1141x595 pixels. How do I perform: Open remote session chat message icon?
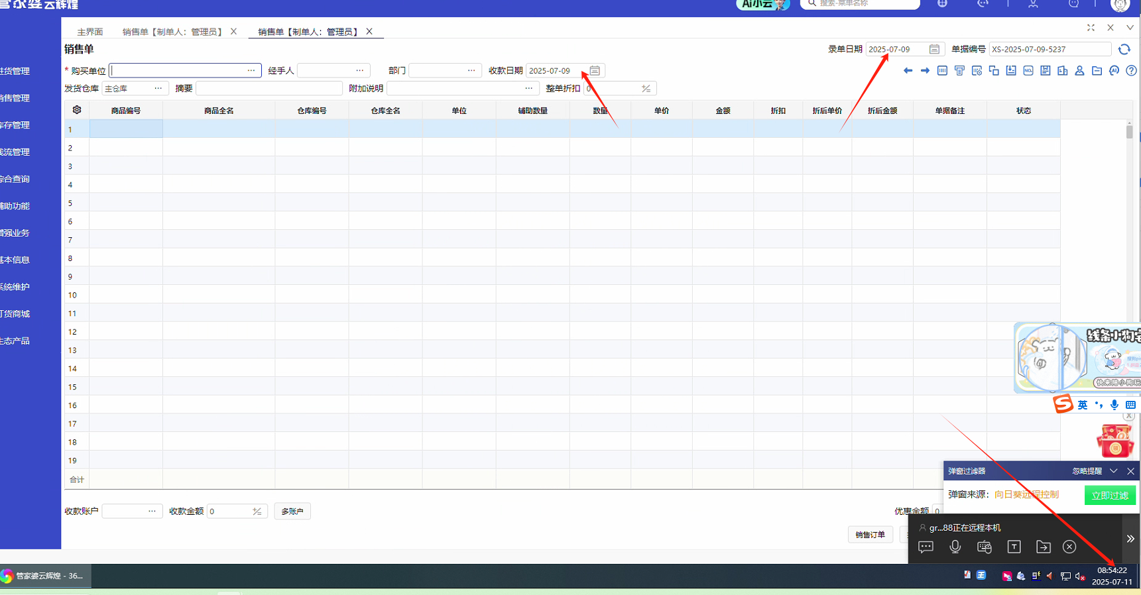point(926,547)
